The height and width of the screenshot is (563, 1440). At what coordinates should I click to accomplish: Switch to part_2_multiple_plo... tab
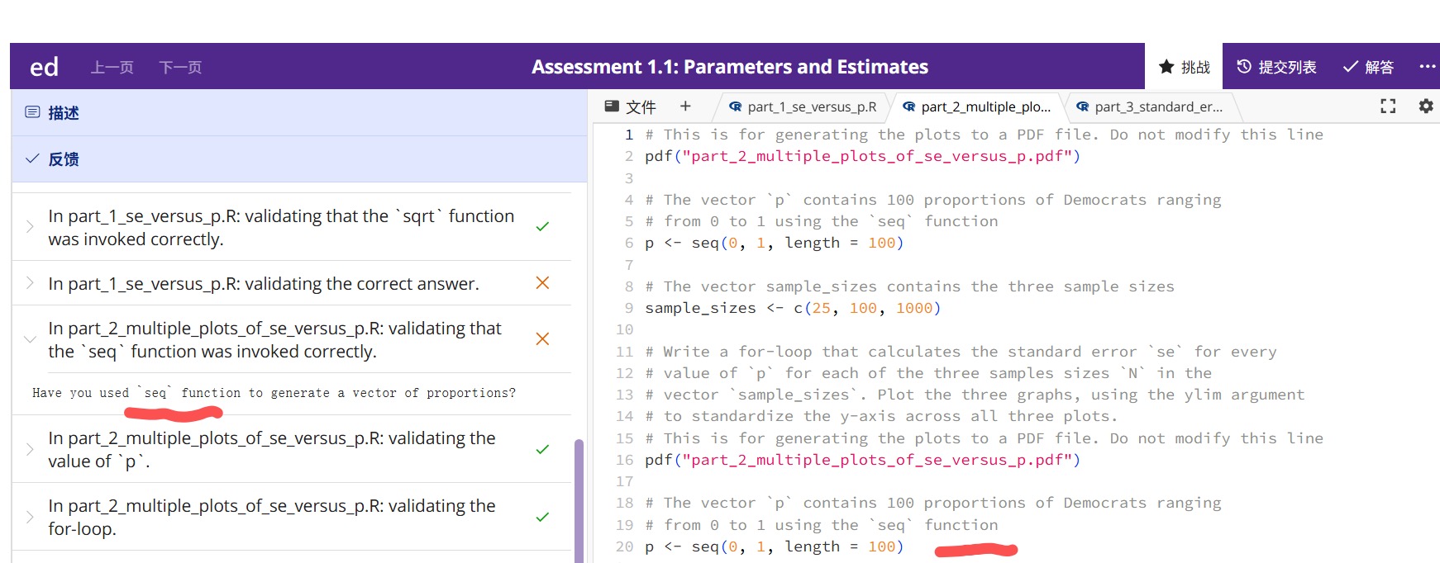click(x=977, y=106)
